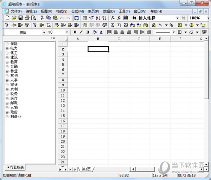
Task: Expand the 金融 tree node
Action: (x=7, y=67)
